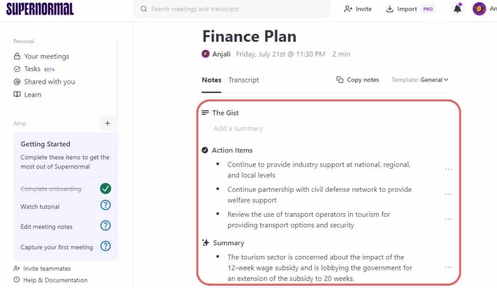Open options for the civil defense action item
The height and width of the screenshot is (288, 497).
[x=449, y=194]
